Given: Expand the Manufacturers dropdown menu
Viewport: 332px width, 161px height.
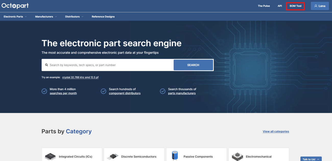Looking at the screenshot, I should [46, 17].
